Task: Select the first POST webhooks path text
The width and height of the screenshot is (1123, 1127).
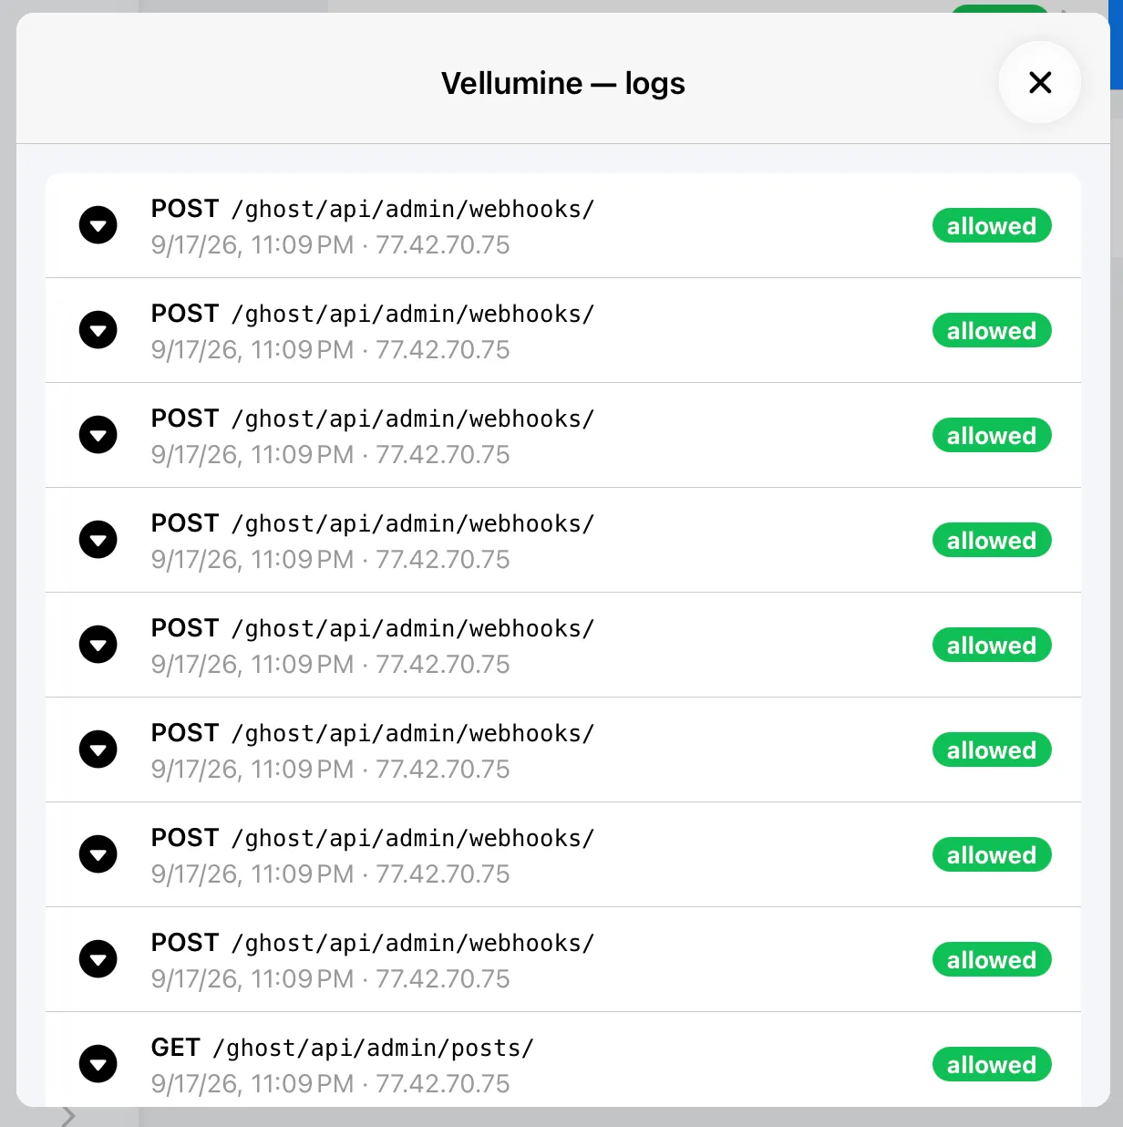Action: pos(413,209)
